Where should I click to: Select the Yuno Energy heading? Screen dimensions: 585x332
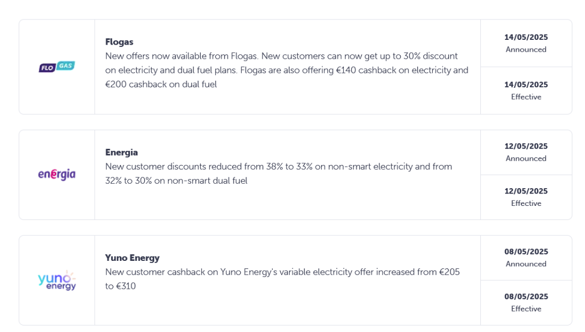pyautogui.click(x=132, y=258)
